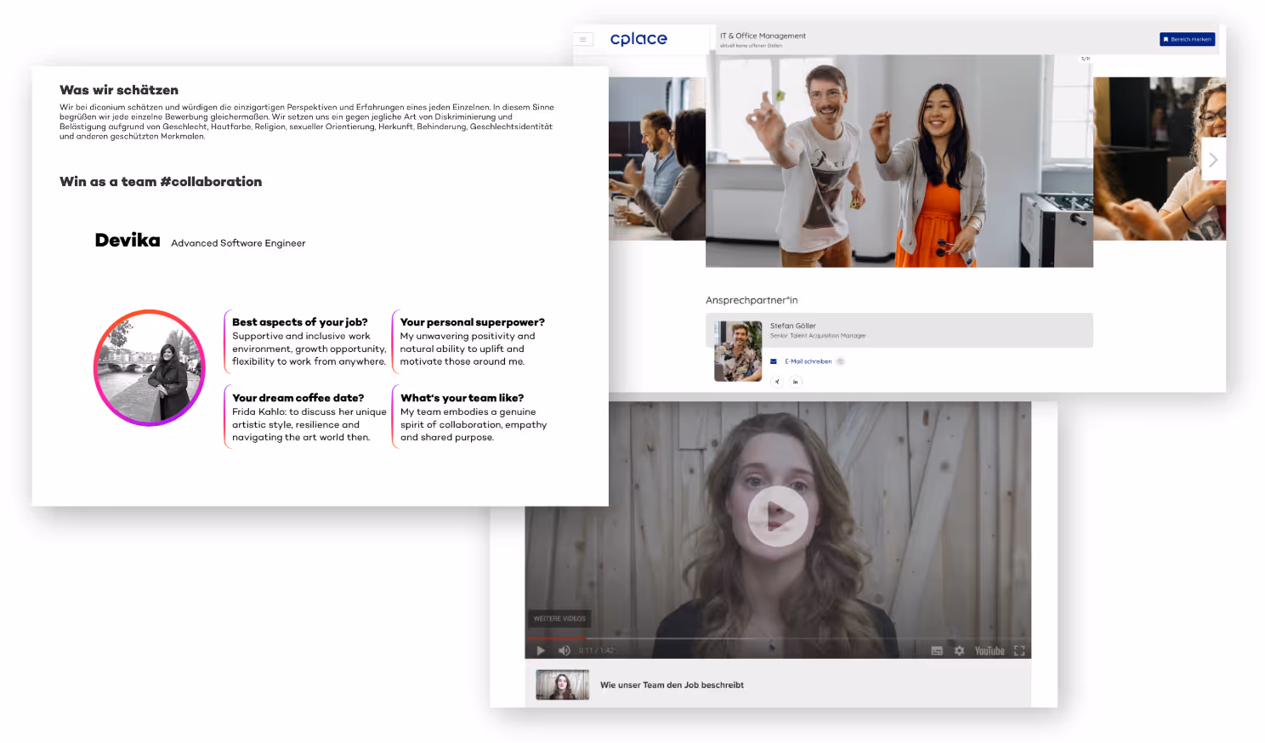The image size is (1265, 743).
Task: Toggle subtitles in the video player
Action: pyautogui.click(x=937, y=650)
